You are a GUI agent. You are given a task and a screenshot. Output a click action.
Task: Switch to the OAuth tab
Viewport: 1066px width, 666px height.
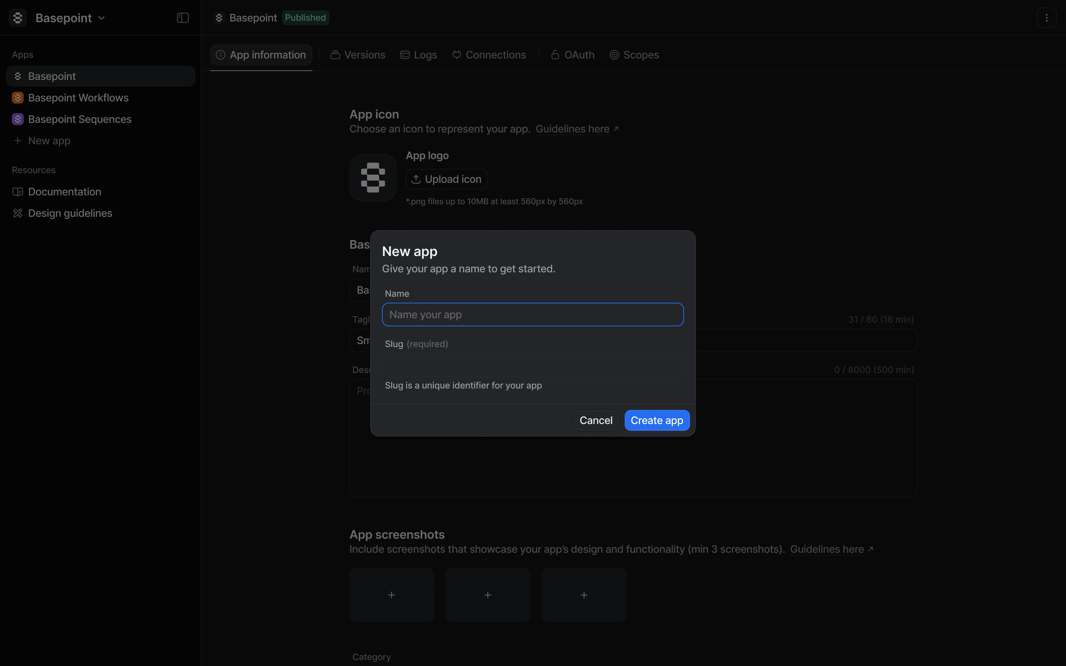click(572, 55)
